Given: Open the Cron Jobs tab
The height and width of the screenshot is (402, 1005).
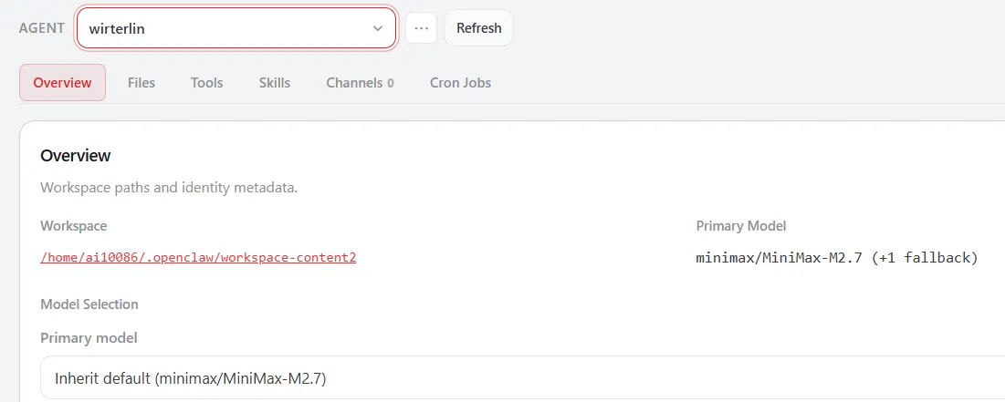Looking at the screenshot, I should [460, 82].
